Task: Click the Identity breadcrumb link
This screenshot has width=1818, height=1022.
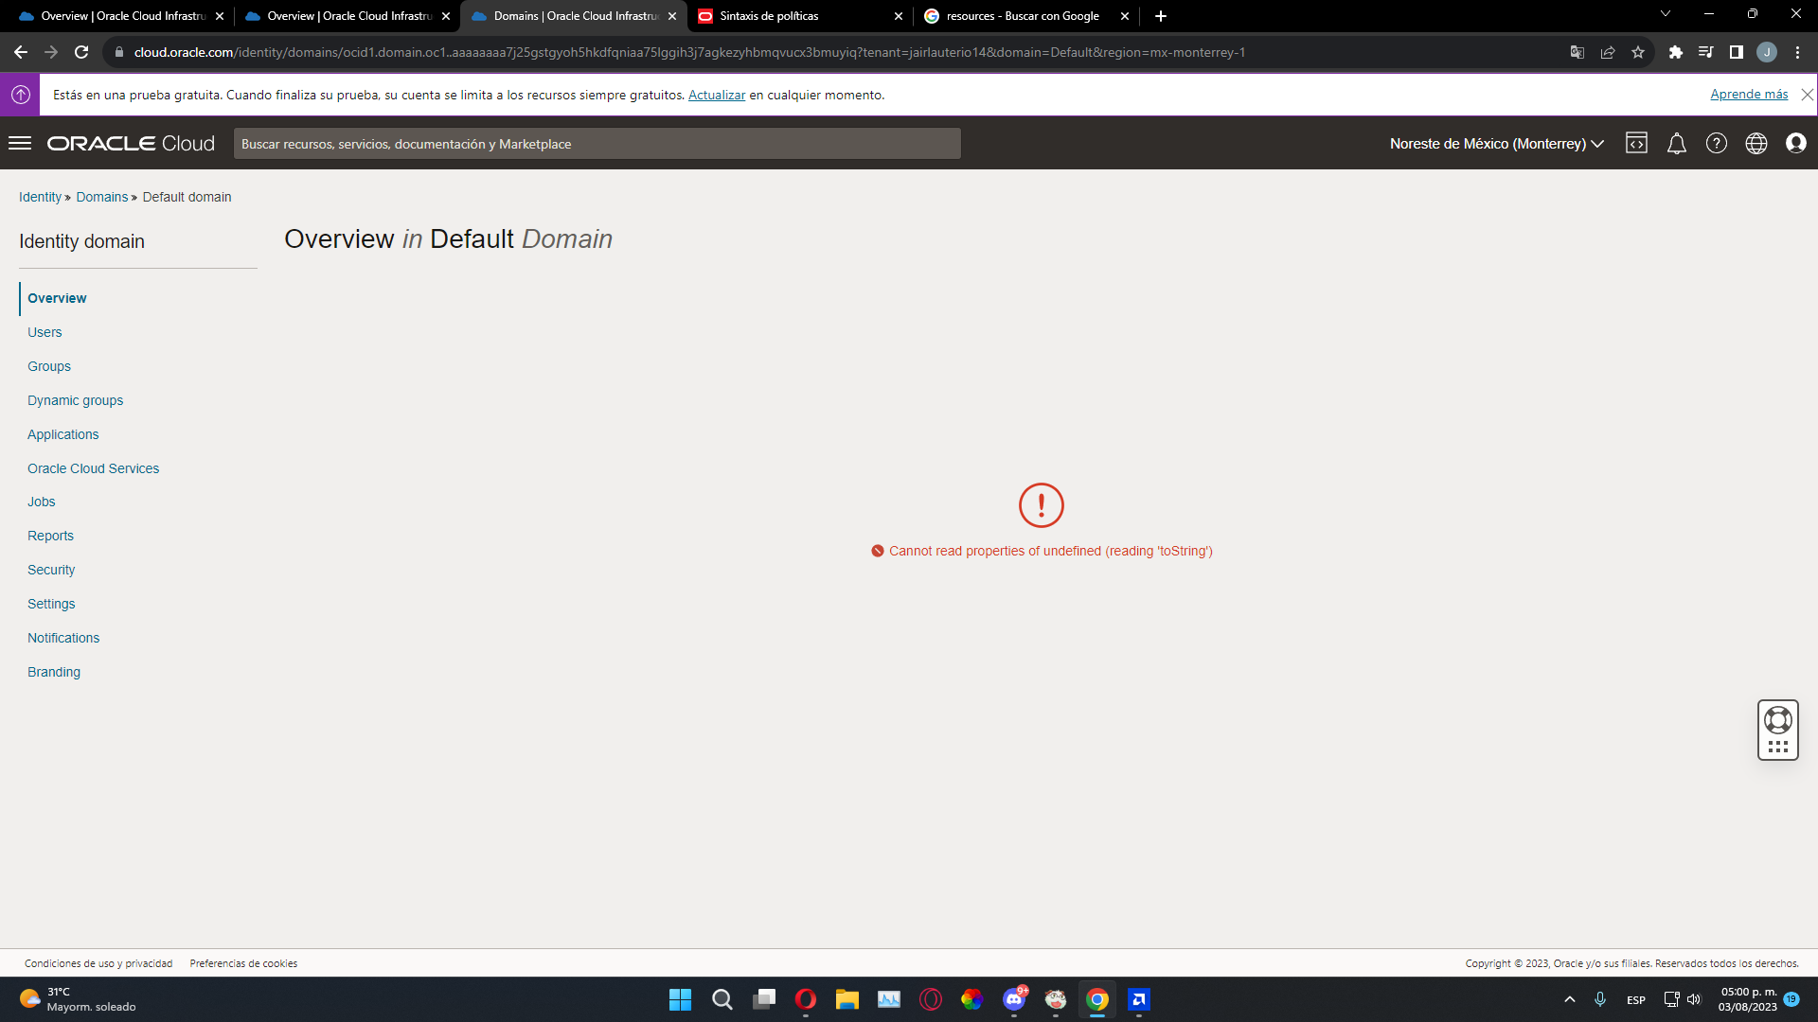Action: [x=40, y=197]
